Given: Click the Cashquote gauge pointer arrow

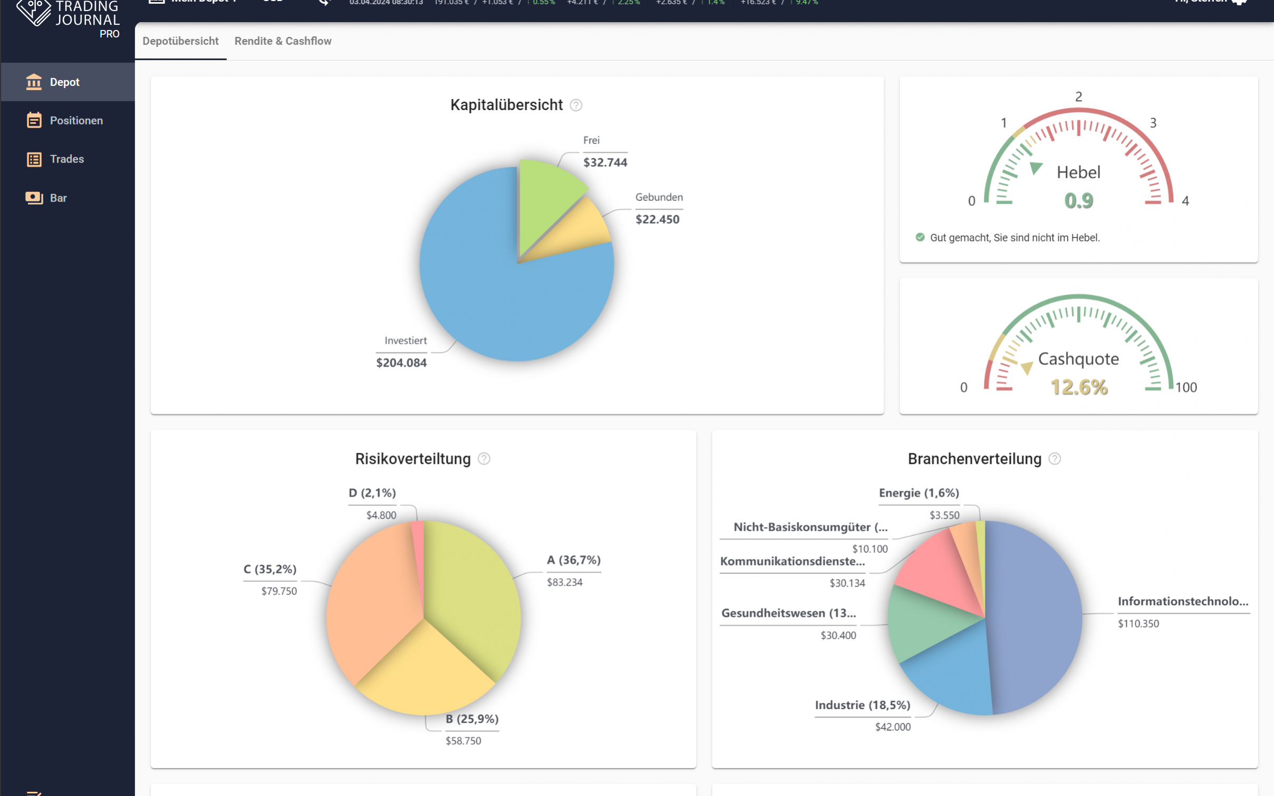Looking at the screenshot, I should pos(1027,367).
